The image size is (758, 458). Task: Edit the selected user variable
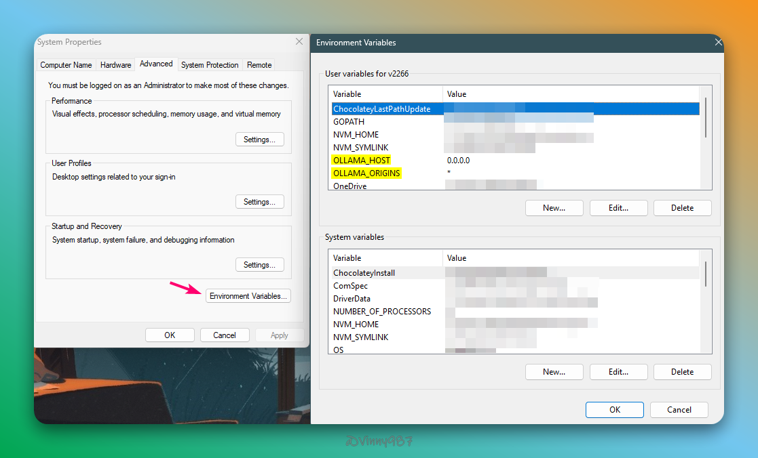pos(618,208)
